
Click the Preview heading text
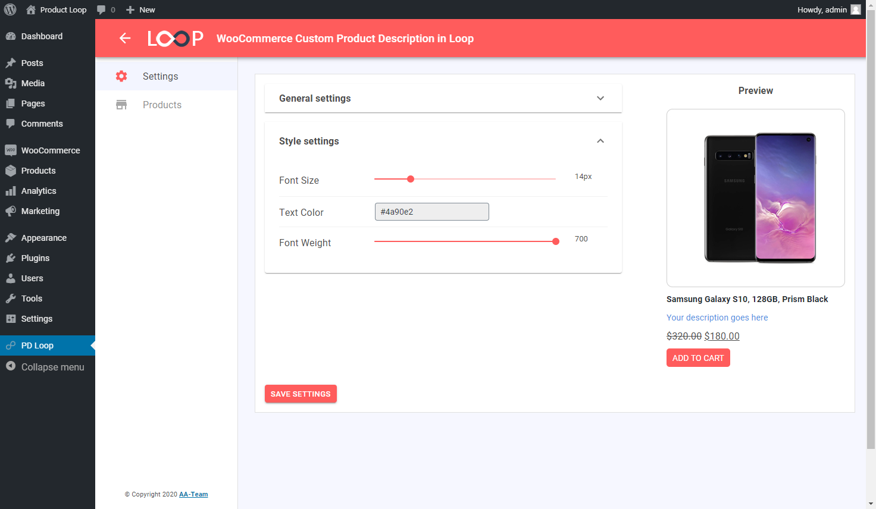click(x=756, y=90)
